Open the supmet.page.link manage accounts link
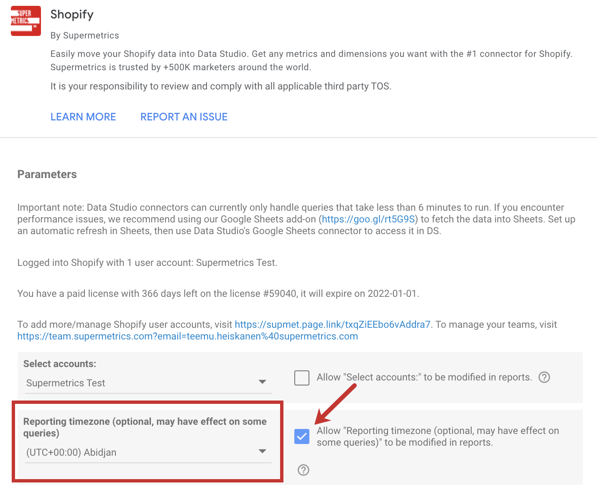Screen dimensions: 597x495 pyautogui.click(x=332, y=324)
